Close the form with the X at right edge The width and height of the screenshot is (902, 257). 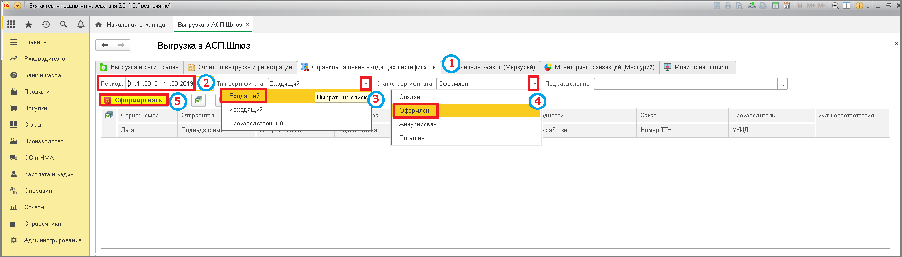pos(896,43)
